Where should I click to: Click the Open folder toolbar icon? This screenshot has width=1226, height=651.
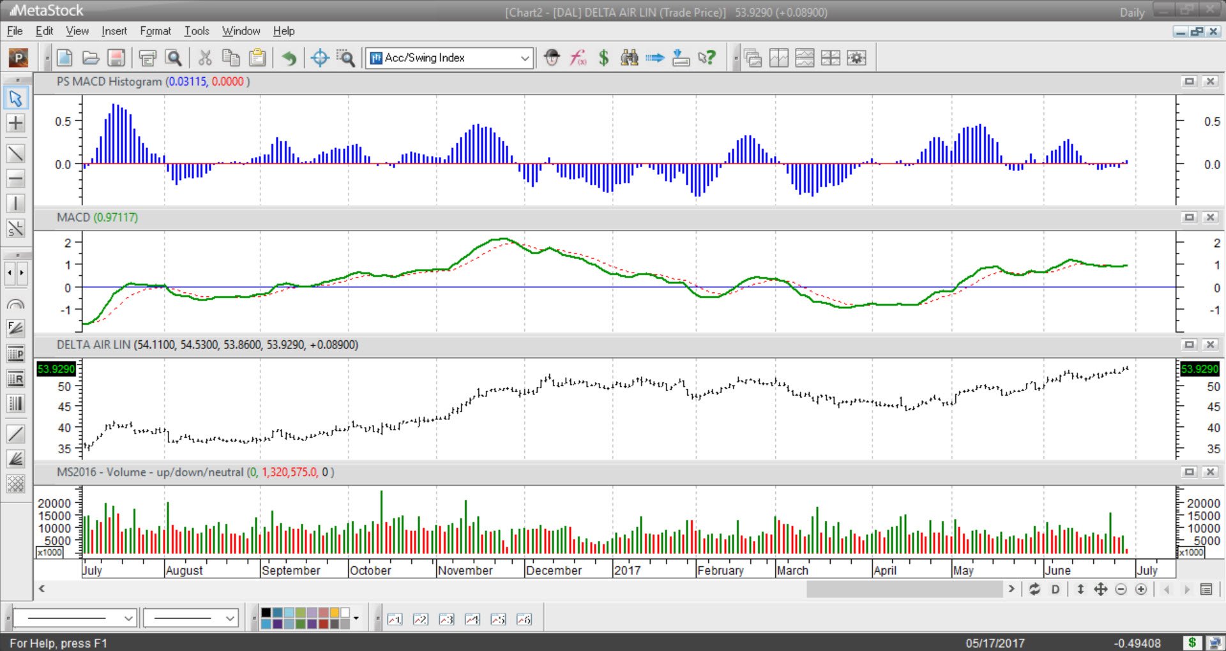91,58
